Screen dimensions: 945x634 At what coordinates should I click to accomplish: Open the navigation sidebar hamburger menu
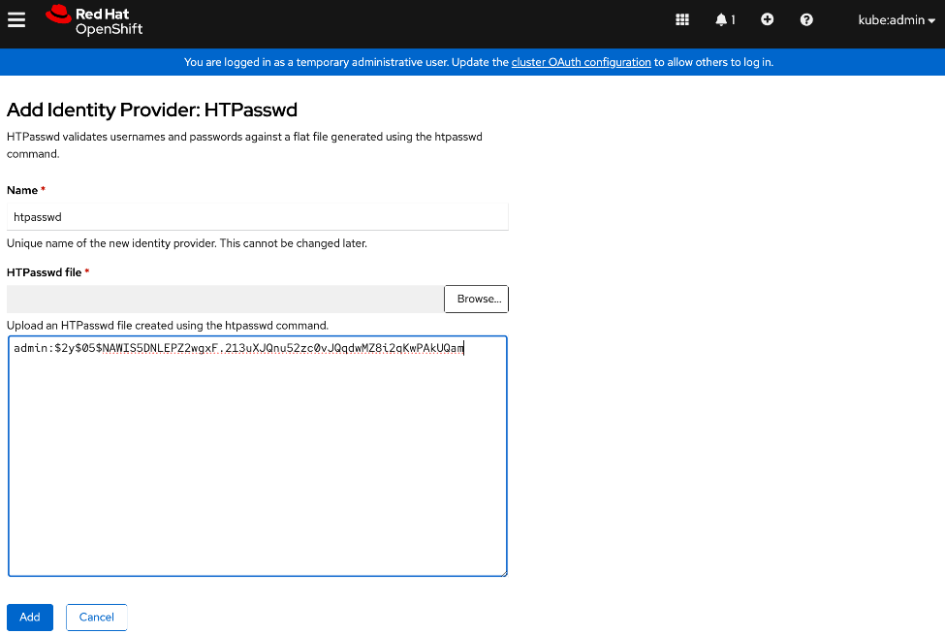[16, 19]
